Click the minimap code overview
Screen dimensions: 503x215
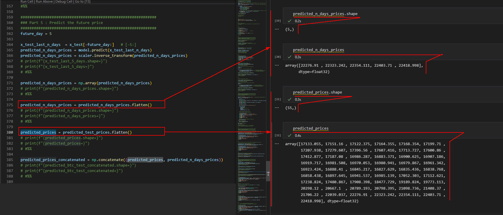click(252, 107)
